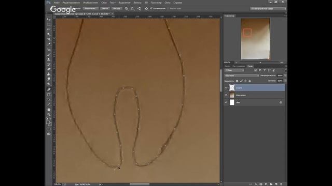This screenshot has width=332, height=186.
Task: Filter layers by adjustment type
Action: tap(260, 70)
